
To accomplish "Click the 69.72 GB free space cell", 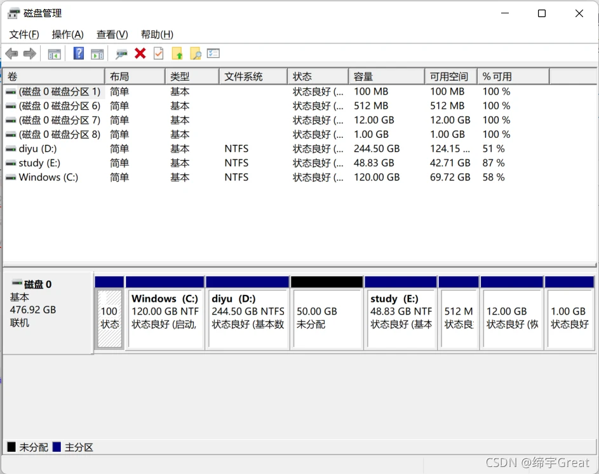I will 450,177.
